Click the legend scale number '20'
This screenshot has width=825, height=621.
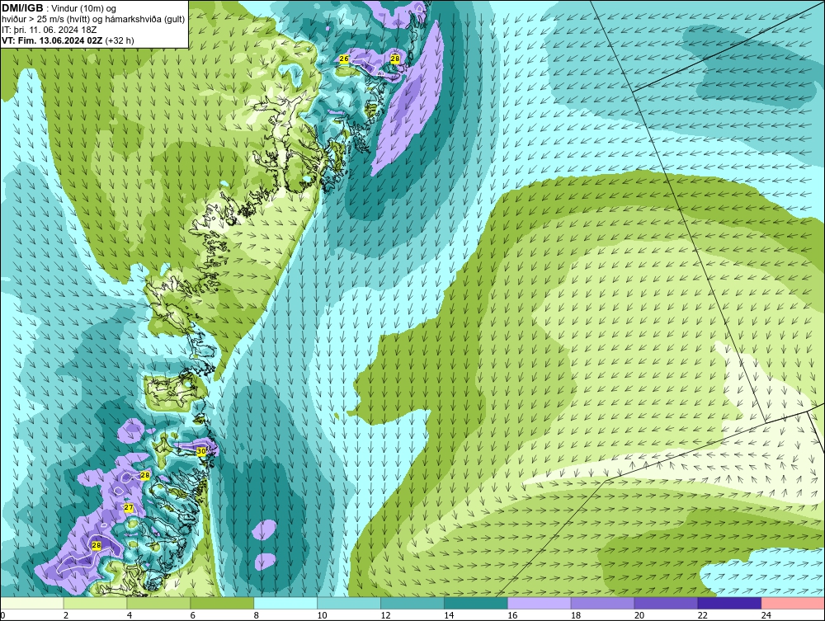tap(639, 615)
